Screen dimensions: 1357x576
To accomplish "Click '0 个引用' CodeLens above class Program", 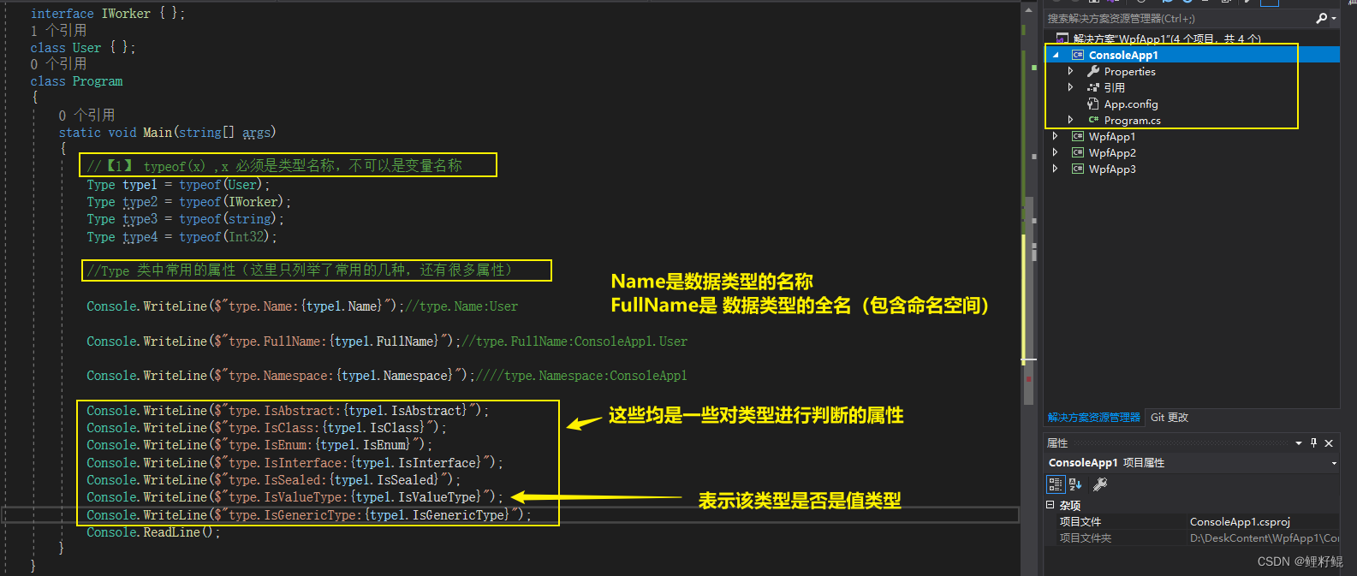I will pos(58,64).
